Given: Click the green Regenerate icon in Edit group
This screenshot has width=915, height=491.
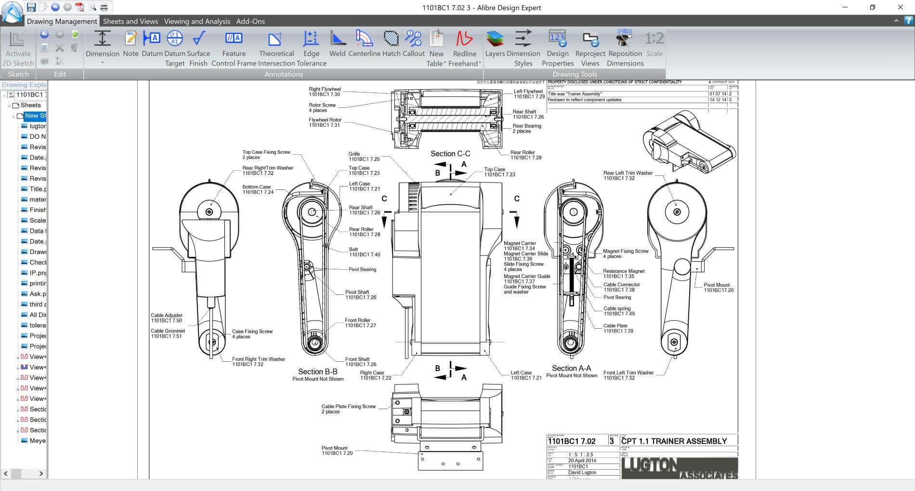Looking at the screenshot, I should pos(75,34).
